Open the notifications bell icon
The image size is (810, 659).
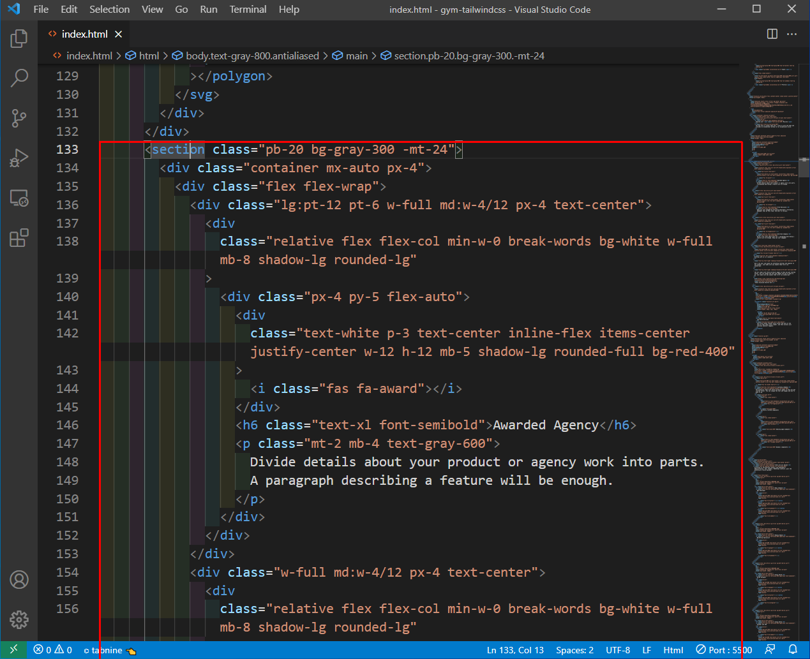793,650
